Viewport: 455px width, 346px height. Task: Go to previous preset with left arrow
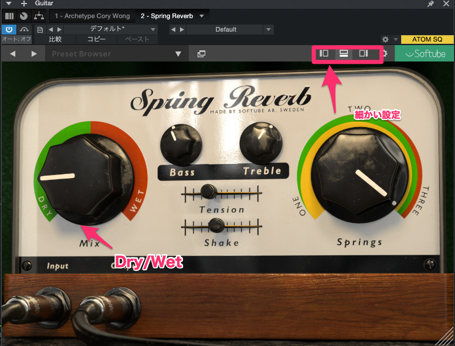tap(13, 54)
